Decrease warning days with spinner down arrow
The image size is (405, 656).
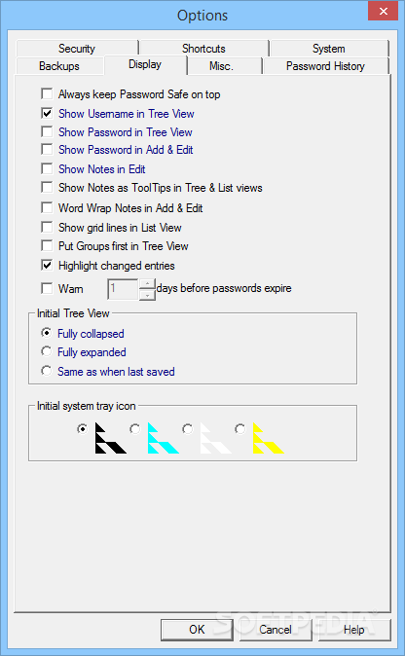(x=147, y=295)
